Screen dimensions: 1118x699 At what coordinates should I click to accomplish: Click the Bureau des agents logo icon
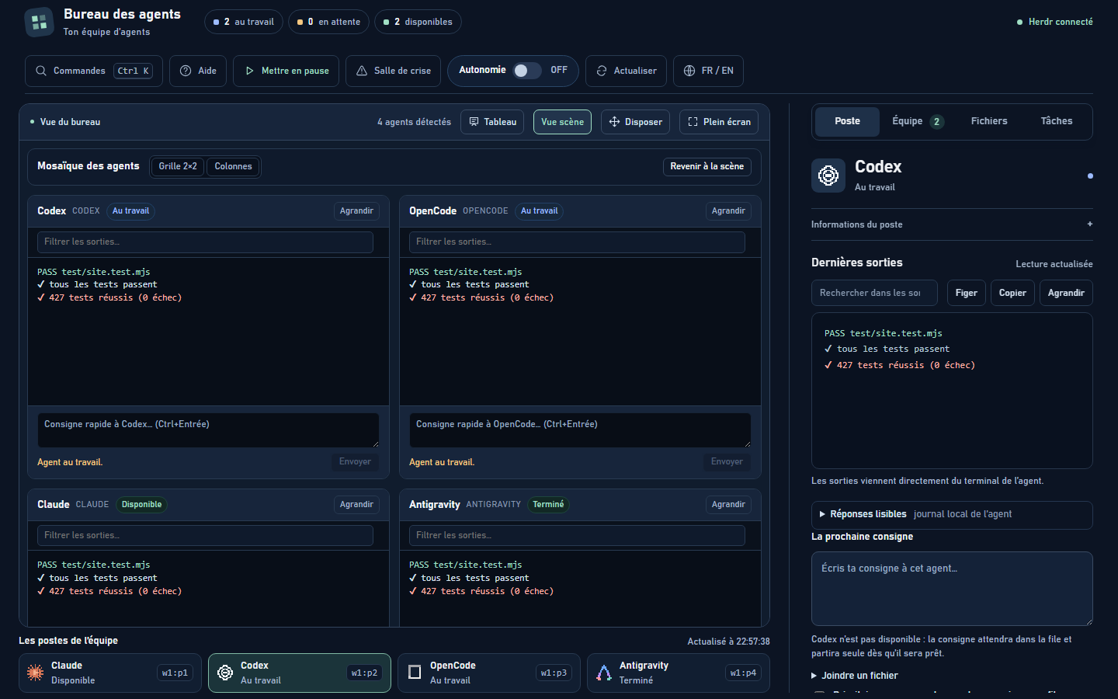pos(40,23)
